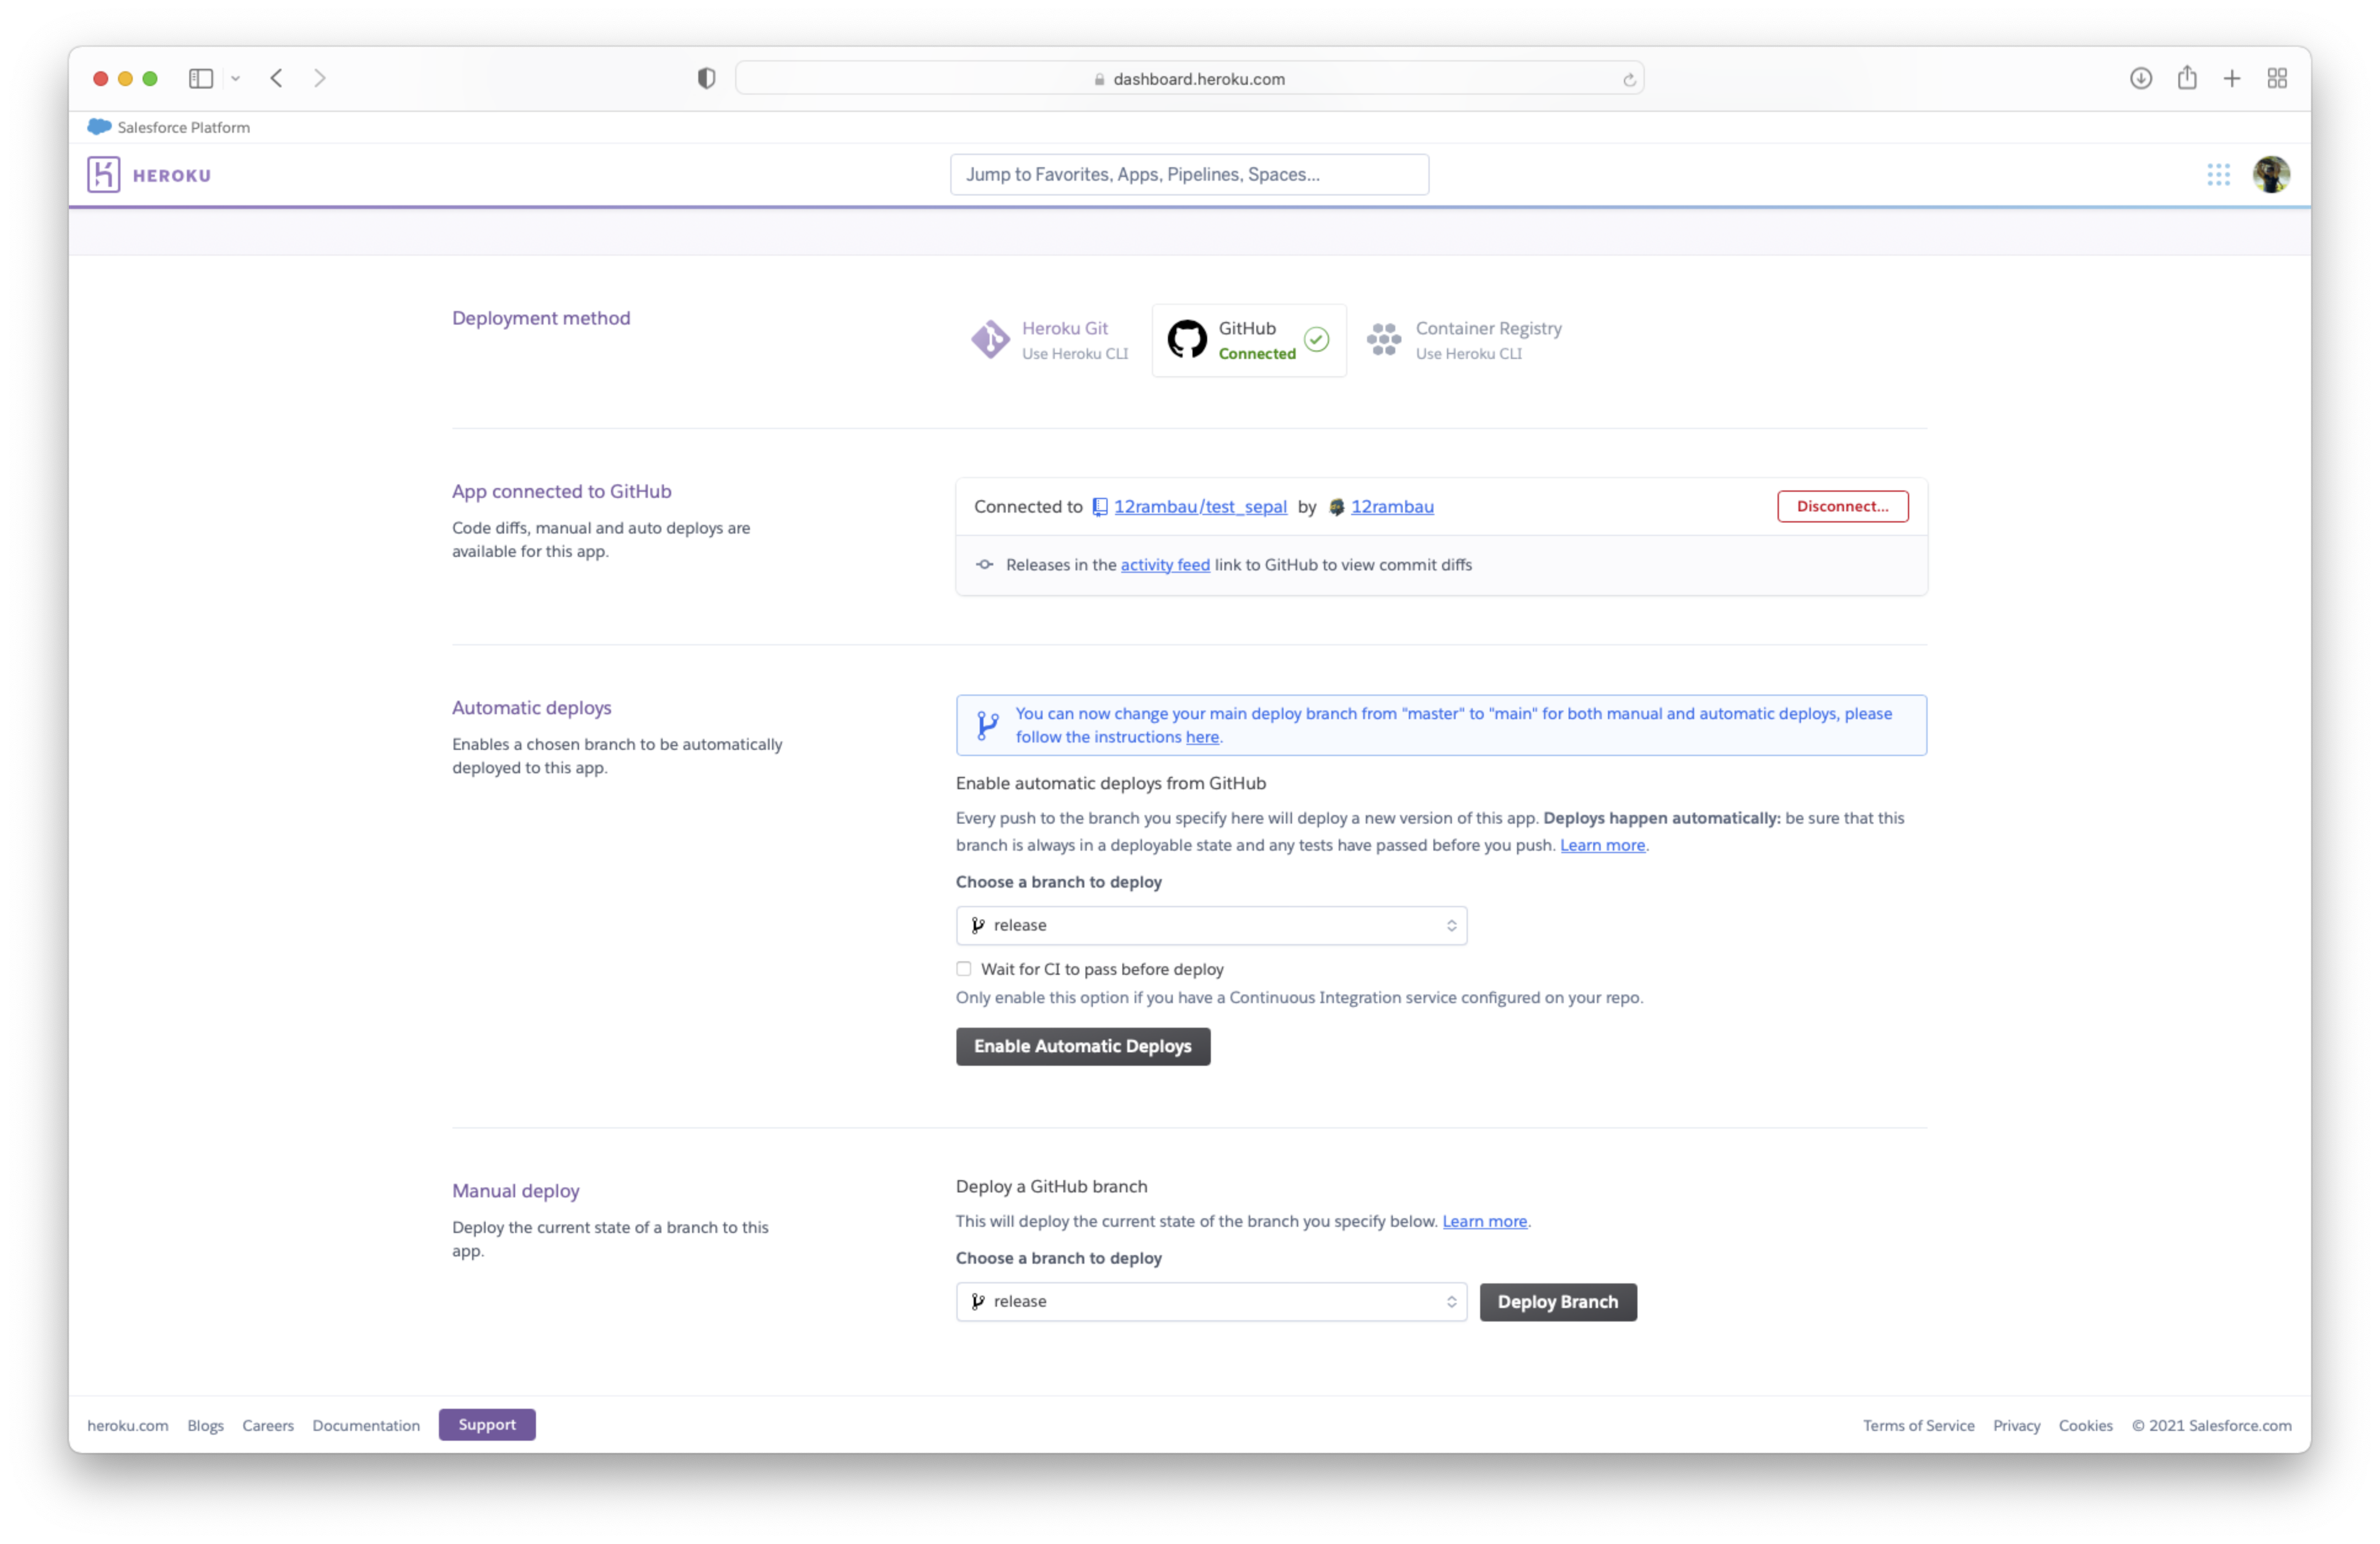Open automatic deploys branch dropdown

[1211, 926]
